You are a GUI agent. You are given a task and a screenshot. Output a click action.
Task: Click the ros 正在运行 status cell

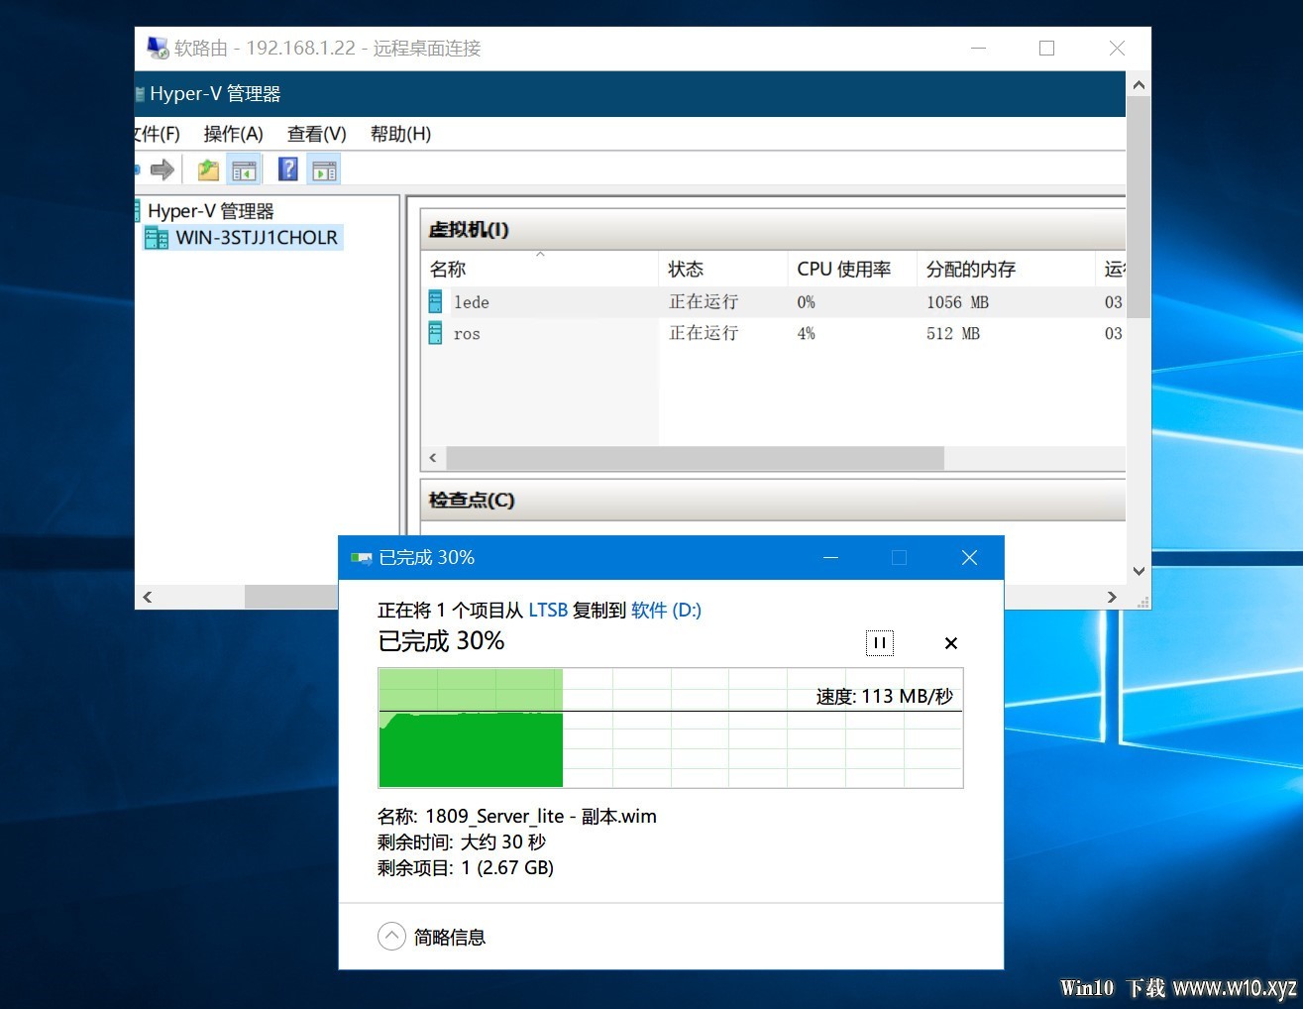tap(704, 334)
